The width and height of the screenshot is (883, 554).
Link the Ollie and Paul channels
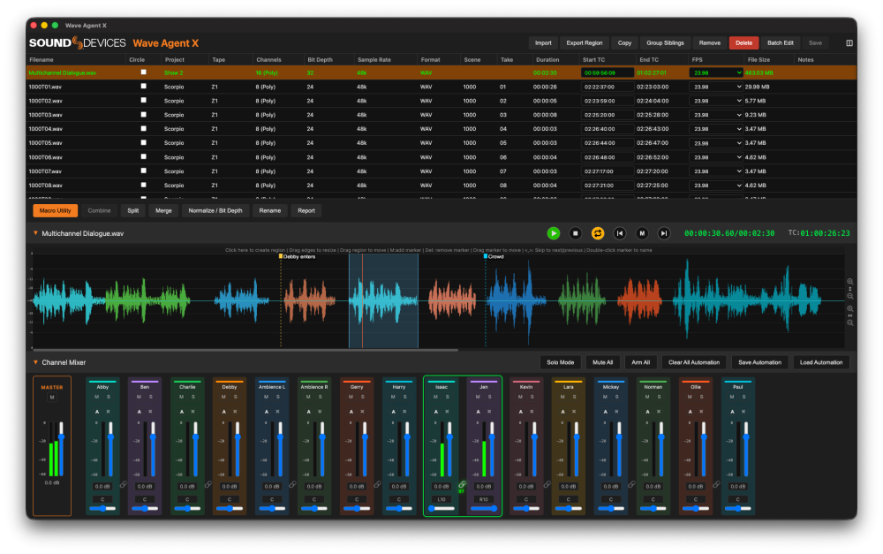716,484
